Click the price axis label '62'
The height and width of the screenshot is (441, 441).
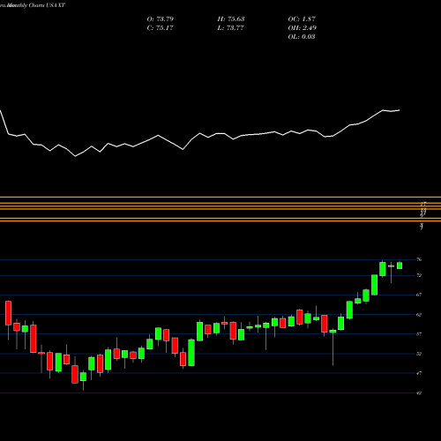pos(419,315)
